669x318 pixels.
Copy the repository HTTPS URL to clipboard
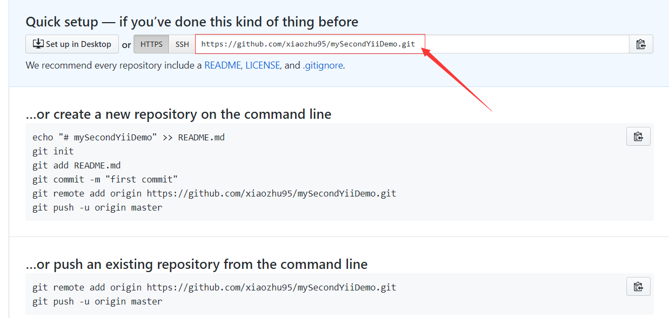(641, 44)
